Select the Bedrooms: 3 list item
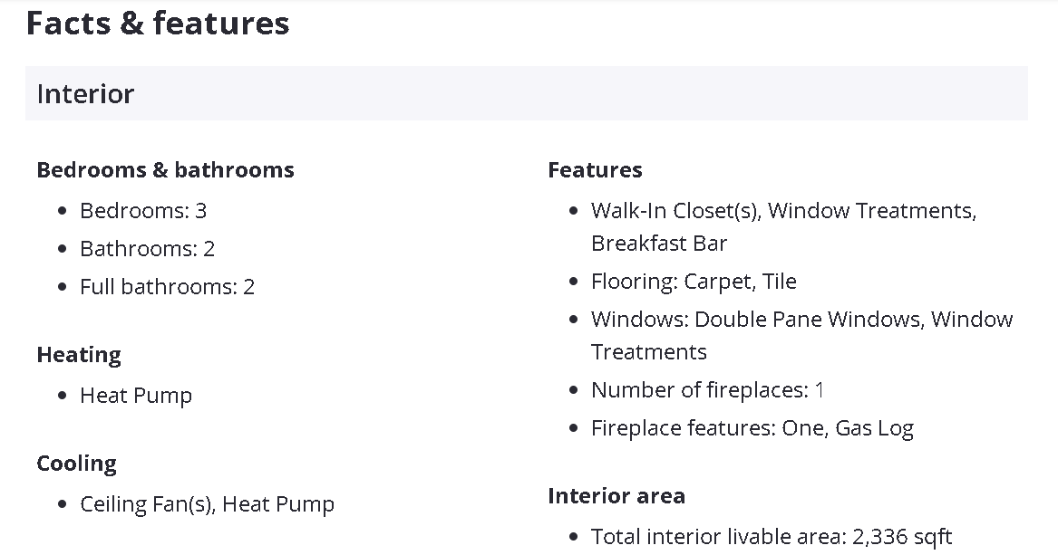This screenshot has width=1058, height=555. pos(143,211)
